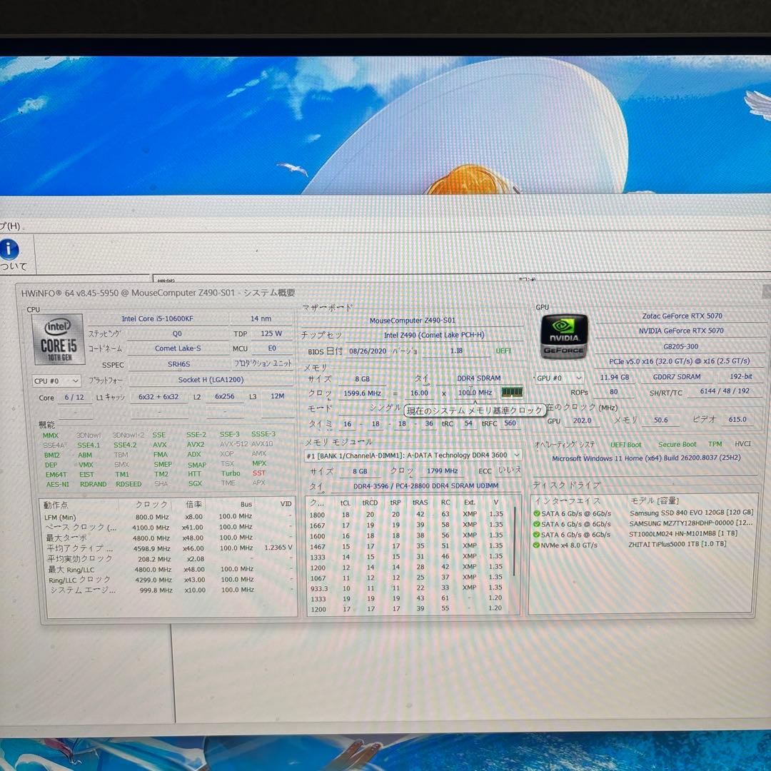Select the Samsung SSD 840 EVO 120GB drive row

643,513
